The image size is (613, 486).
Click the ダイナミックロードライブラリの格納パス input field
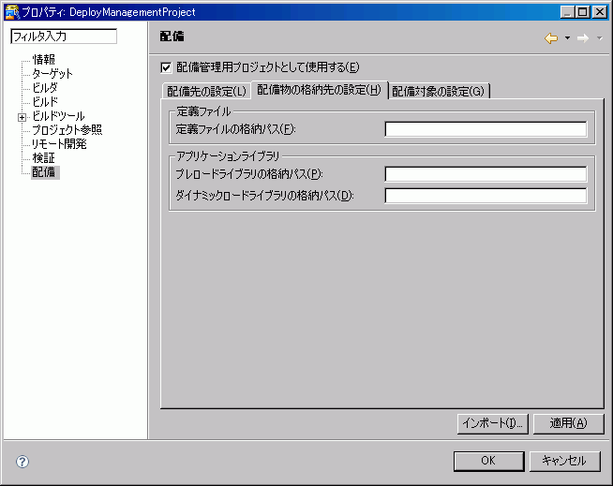(x=486, y=196)
